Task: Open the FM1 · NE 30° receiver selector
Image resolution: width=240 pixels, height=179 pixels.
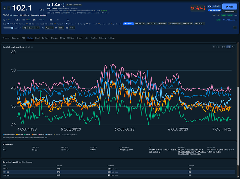Action: [x=214, y=6]
